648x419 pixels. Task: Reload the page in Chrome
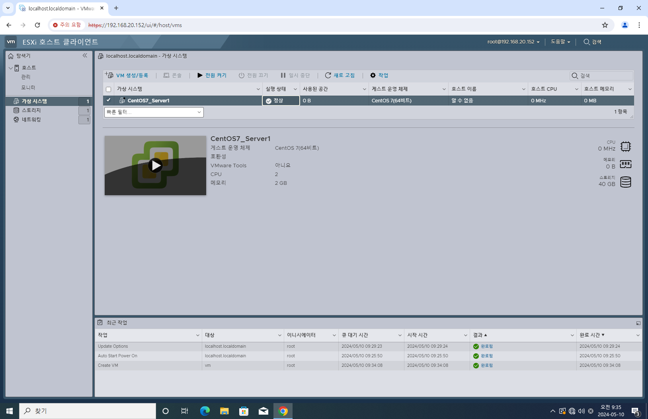pyautogui.click(x=37, y=25)
